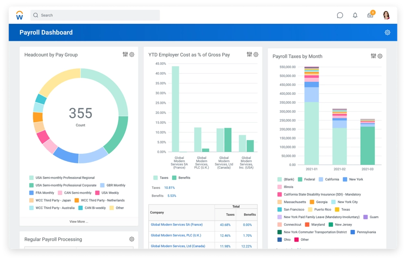Click the Benefits column header in table
This screenshot has height=260, width=406.
(x=250, y=215)
